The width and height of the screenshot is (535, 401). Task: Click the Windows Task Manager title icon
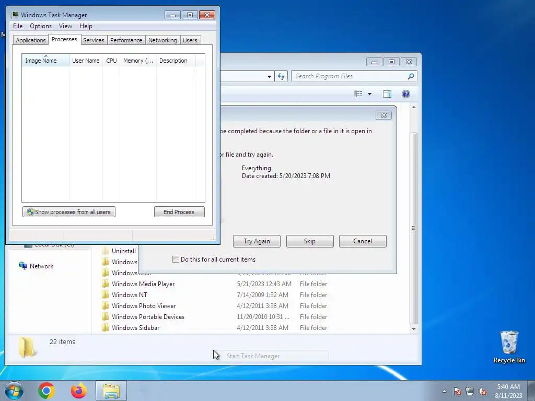14,15
